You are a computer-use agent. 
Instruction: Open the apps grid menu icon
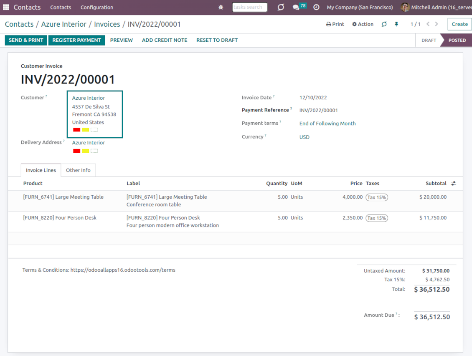(6, 7)
